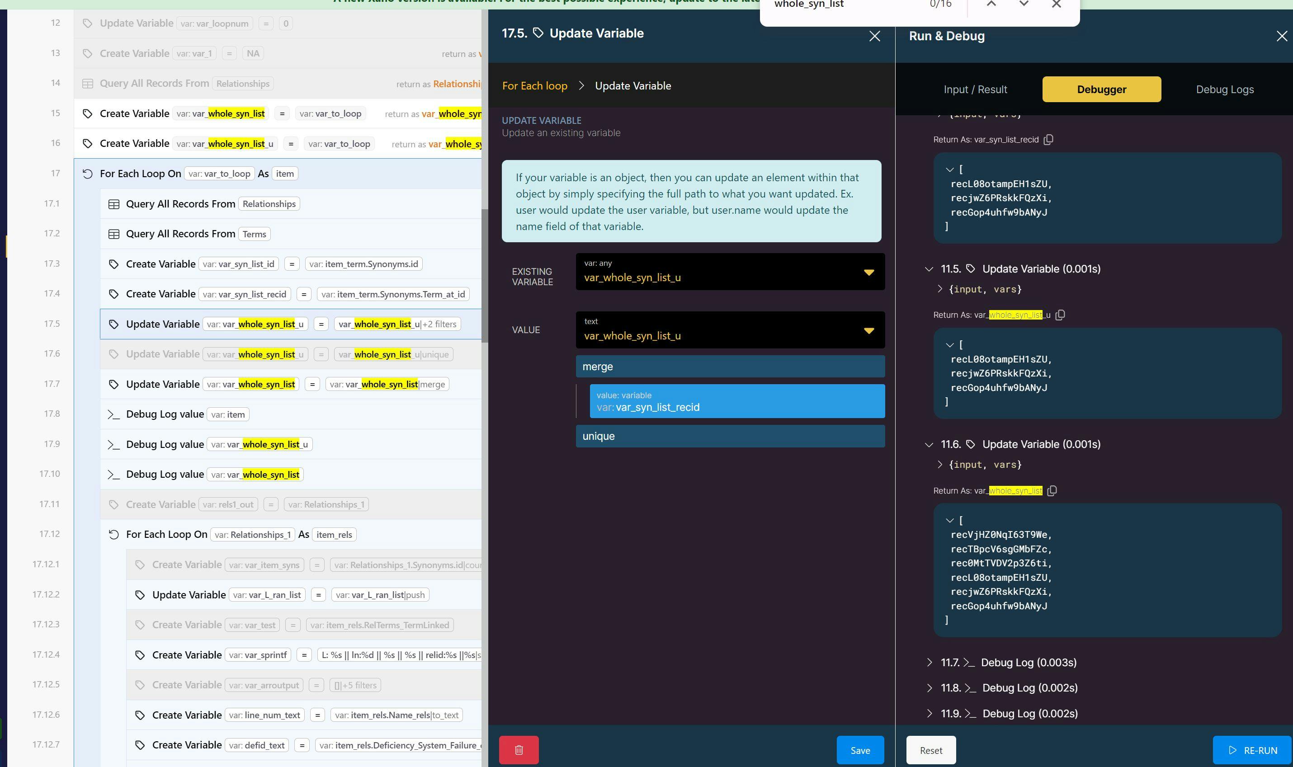Expand the 11.7 Debug Log entry
Image resolution: width=1293 pixels, height=767 pixels.
coord(929,663)
